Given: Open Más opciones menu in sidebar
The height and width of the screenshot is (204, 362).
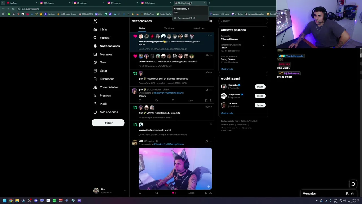Looking at the screenshot, I should 106,112.
